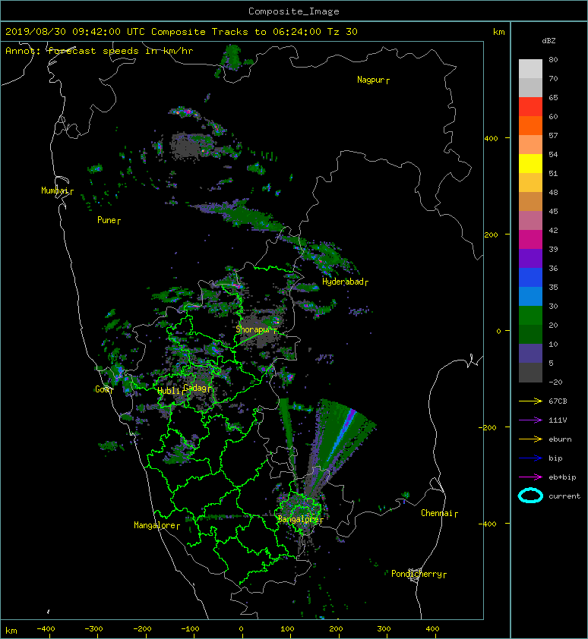
Task: Click the cyan 'current' ellipse symbol
Action: [x=530, y=496]
